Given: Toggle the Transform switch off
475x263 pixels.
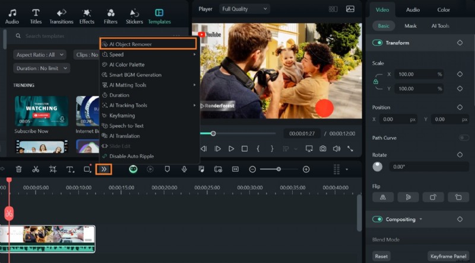Looking at the screenshot, I should (377, 43).
